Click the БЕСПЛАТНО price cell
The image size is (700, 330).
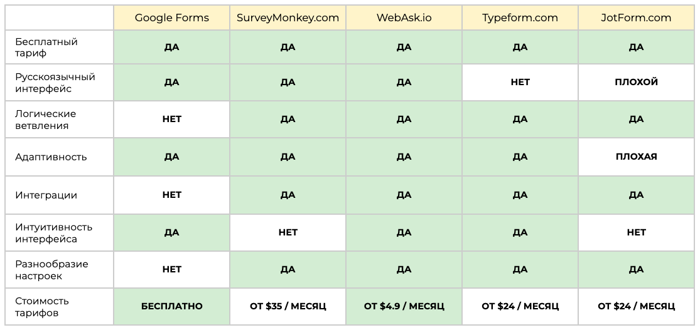171,306
